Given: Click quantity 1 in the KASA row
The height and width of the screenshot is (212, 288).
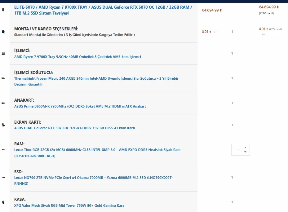Looking at the screenshot, I should tap(232, 202).
